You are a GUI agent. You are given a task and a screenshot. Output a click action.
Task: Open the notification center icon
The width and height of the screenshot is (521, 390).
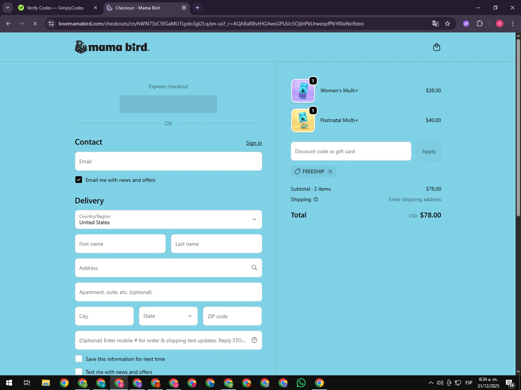click(x=510, y=383)
